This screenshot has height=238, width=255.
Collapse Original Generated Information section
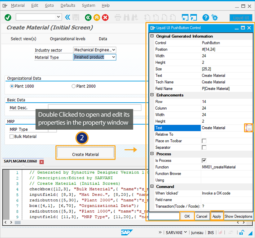coord(152,36)
